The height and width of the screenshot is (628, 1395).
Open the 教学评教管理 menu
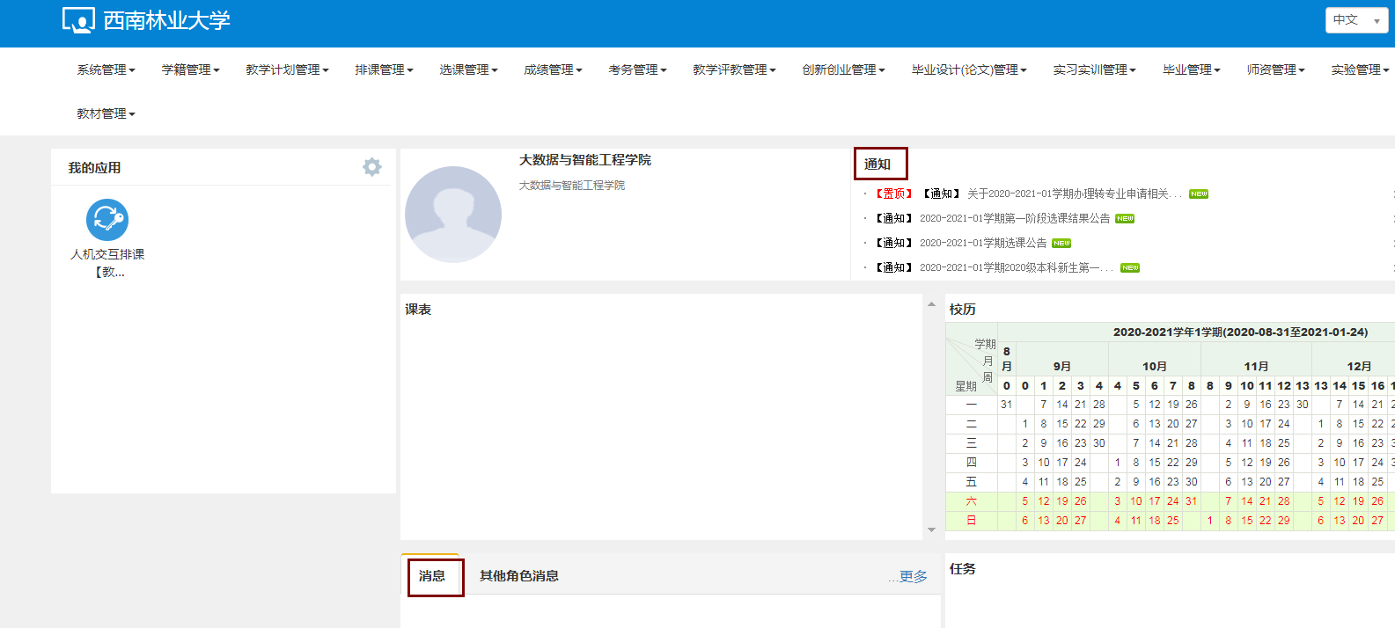(734, 69)
